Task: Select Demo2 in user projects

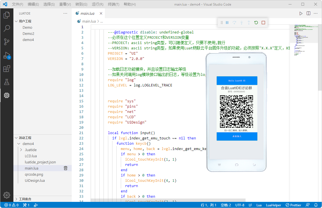Action: (x=43, y=33)
